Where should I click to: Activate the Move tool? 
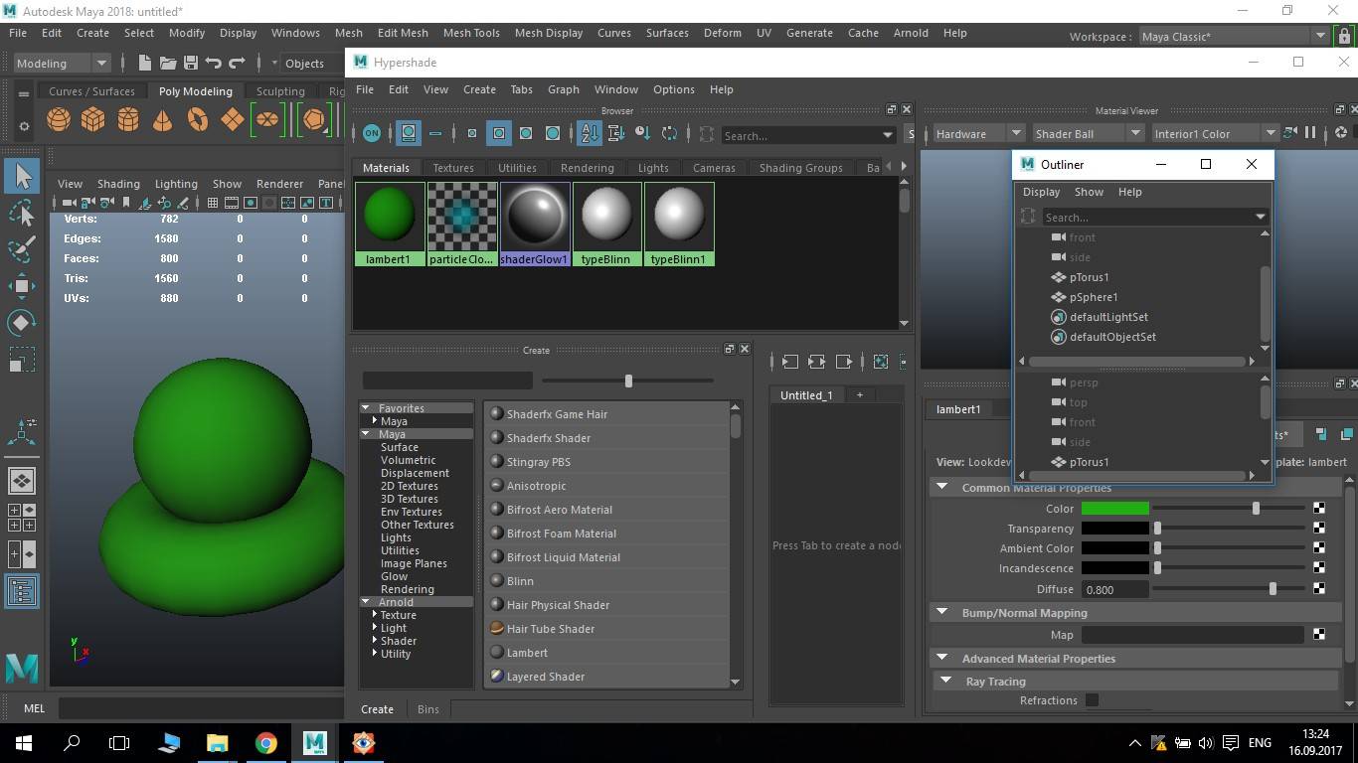click(22, 286)
